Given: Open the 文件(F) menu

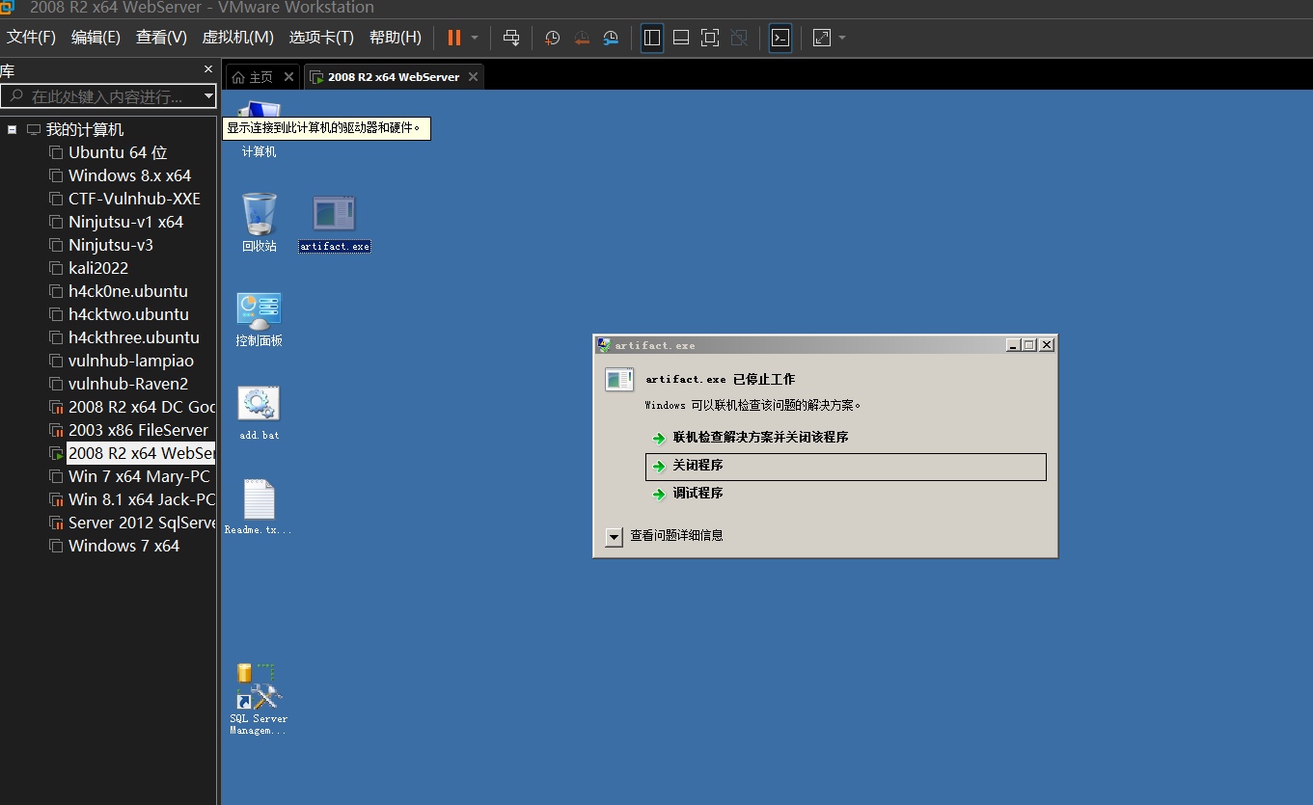Looking at the screenshot, I should click(x=32, y=38).
